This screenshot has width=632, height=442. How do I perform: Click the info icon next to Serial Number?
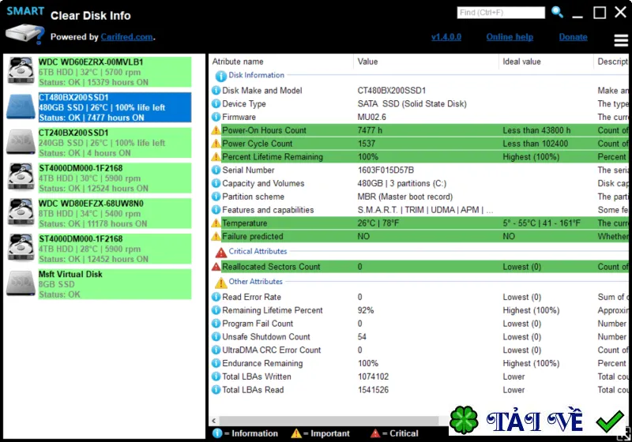pyautogui.click(x=216, y=170)
